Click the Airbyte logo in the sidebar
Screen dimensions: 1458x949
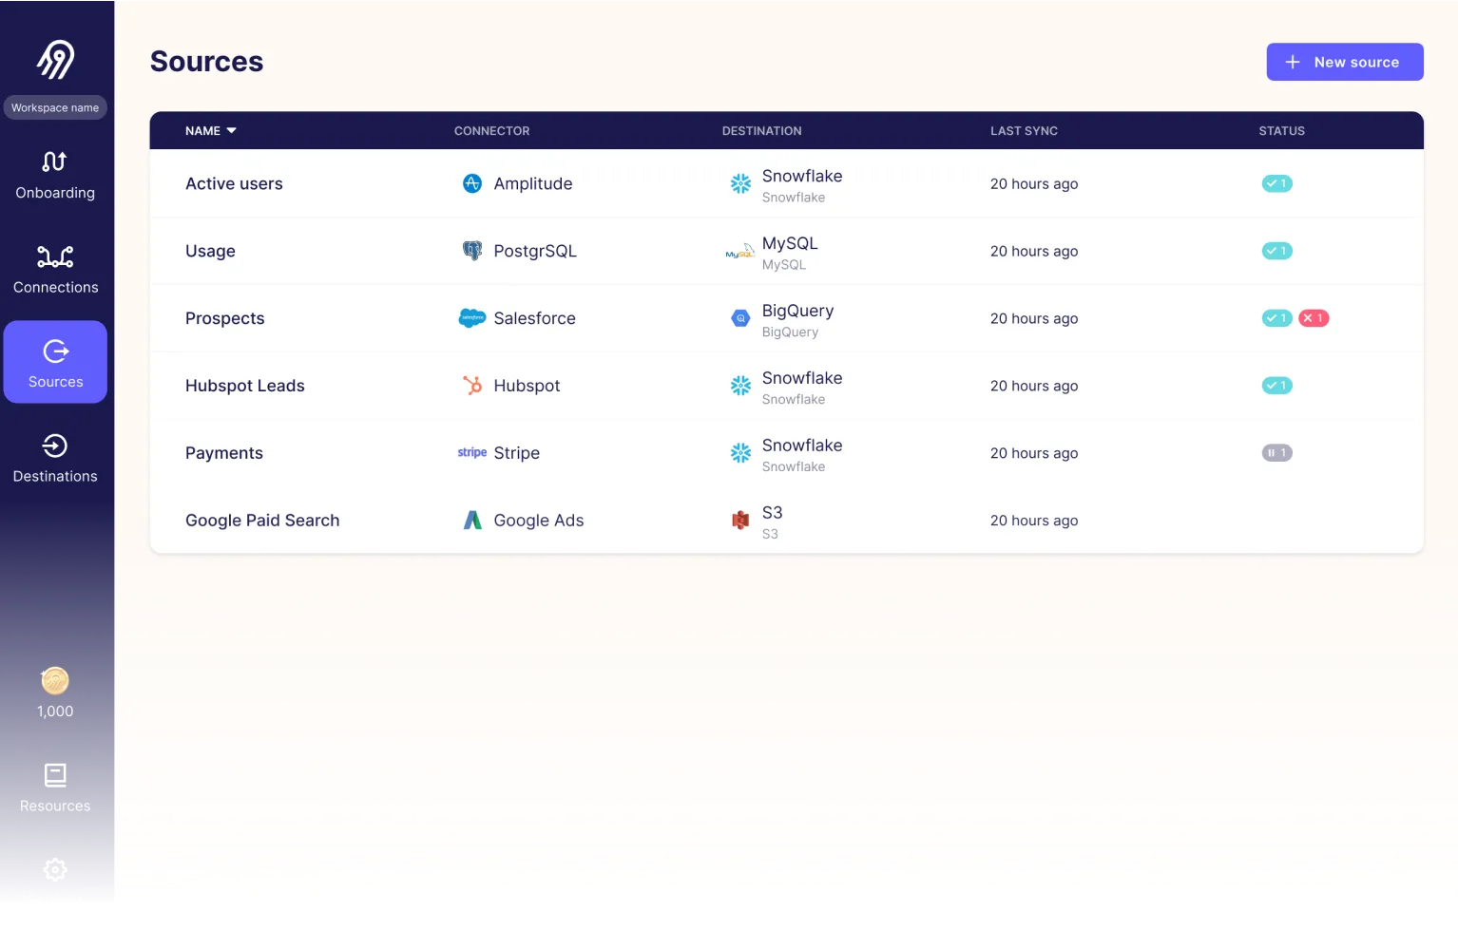pyautogui.click(x=56, y=60)
